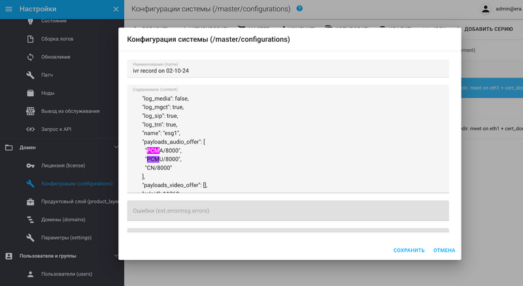This screenshot has height=286, width=523.
Task: Click the Лицензия key icon
Action: [x=30, y=166]
